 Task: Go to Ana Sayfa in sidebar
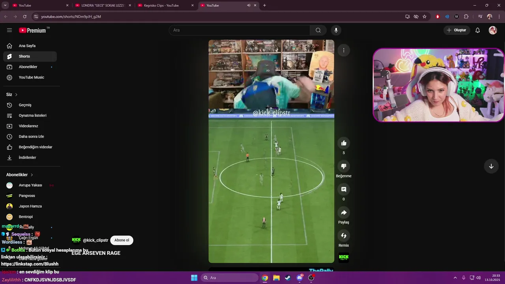coord(30,46)
